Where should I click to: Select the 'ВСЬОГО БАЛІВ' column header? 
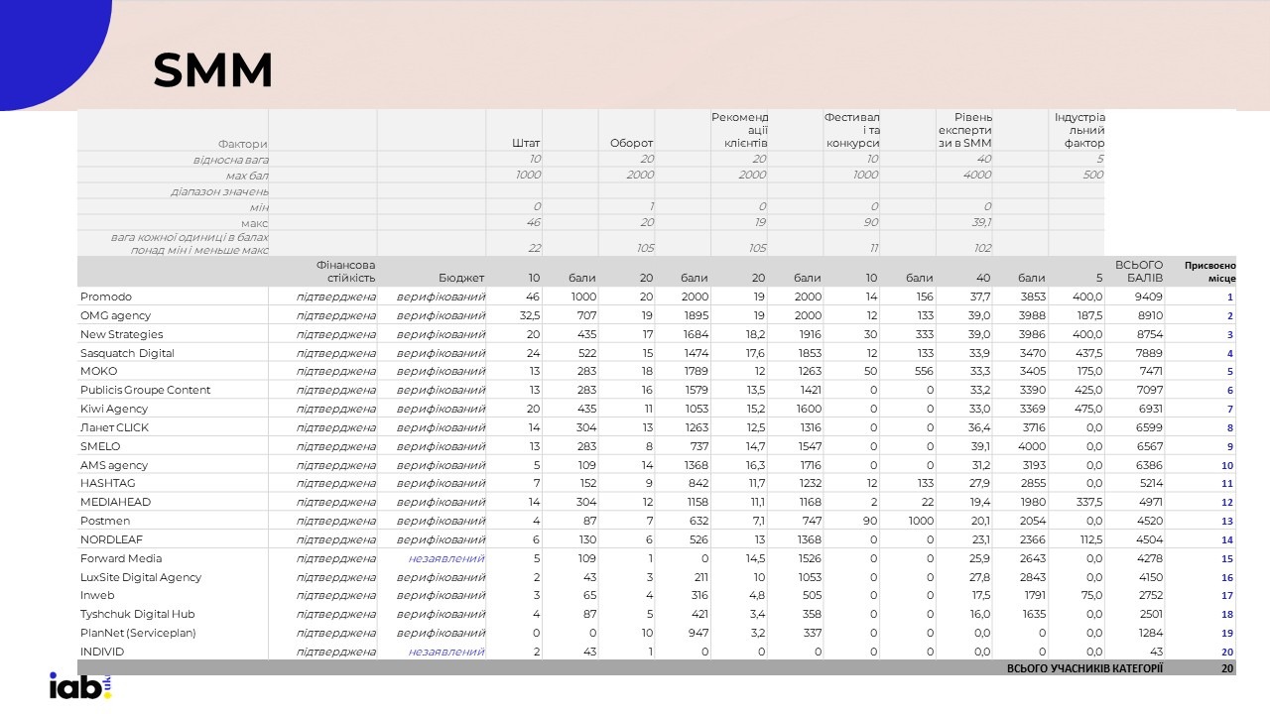(x=1138, y=271)
